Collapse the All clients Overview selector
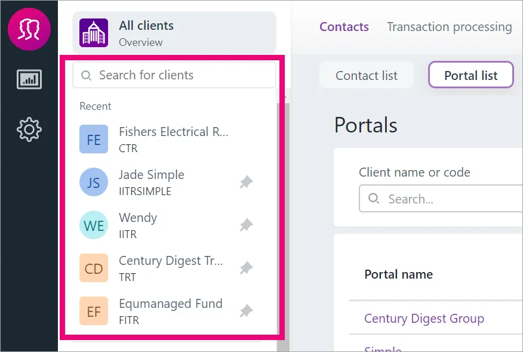 tap(174, 33)
